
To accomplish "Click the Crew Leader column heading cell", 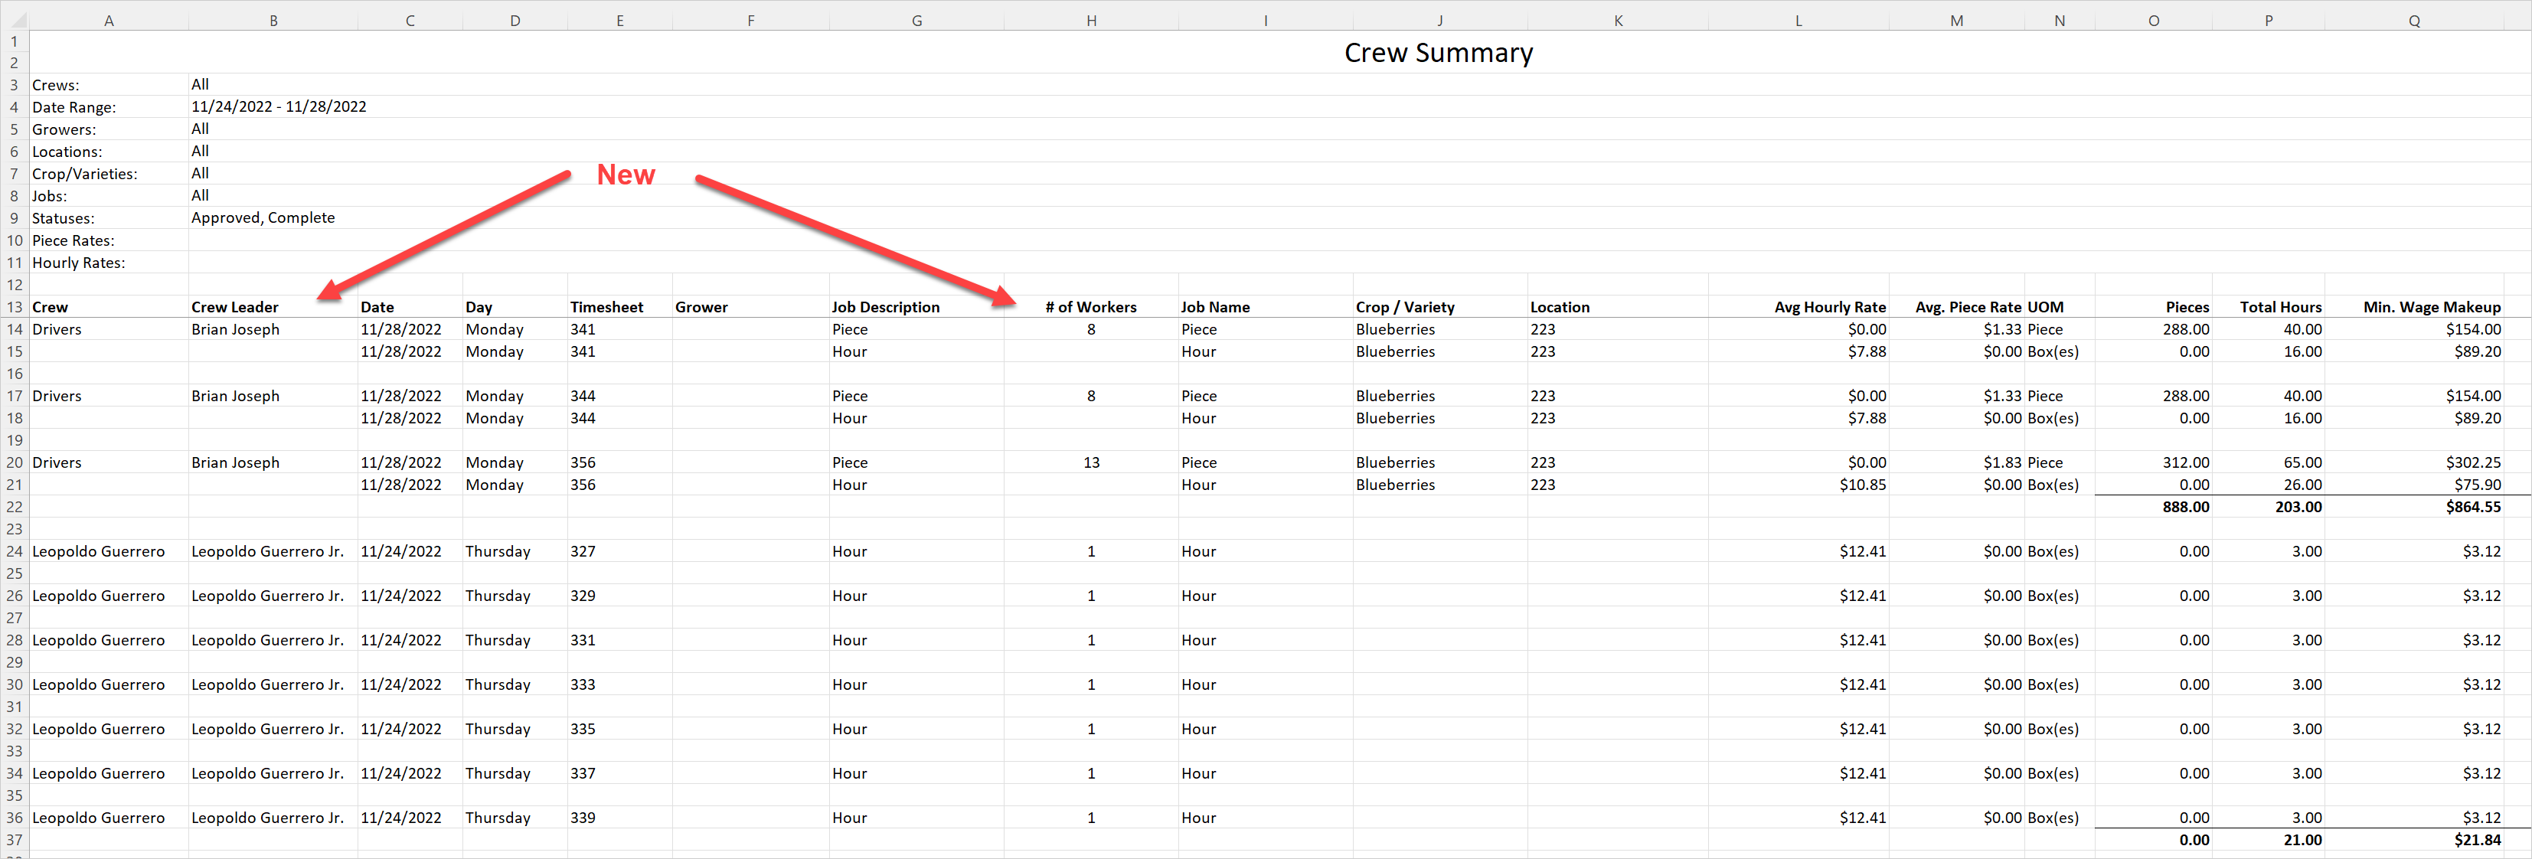I will click(x=273, y=307).
